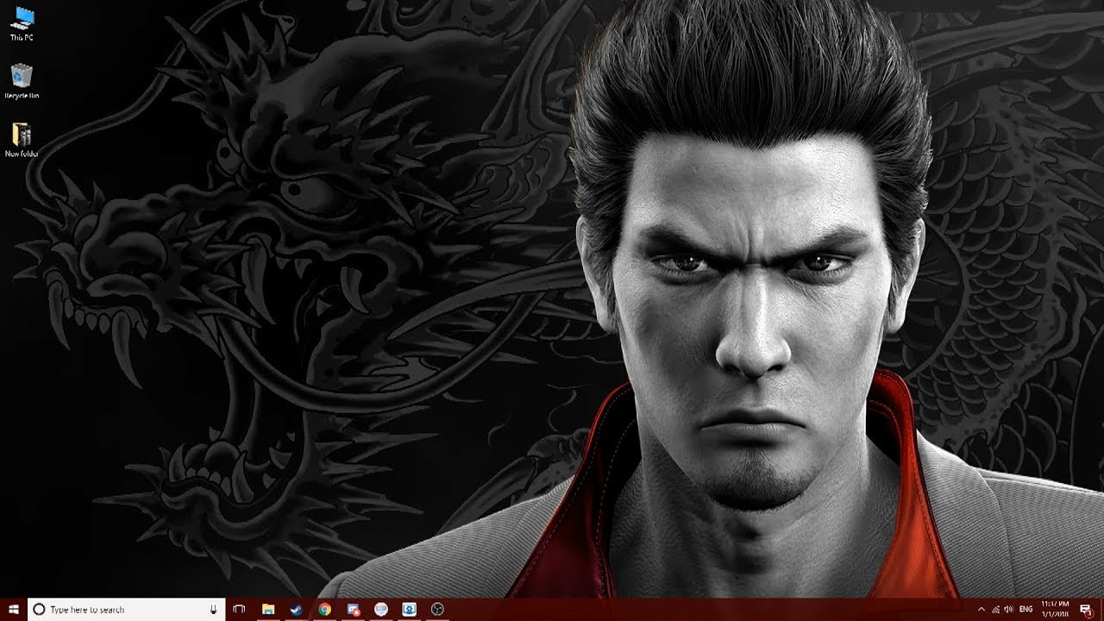The image size is (1104, 621).
Task: Select the New folder desktop icon
Action: click(22, 140)
